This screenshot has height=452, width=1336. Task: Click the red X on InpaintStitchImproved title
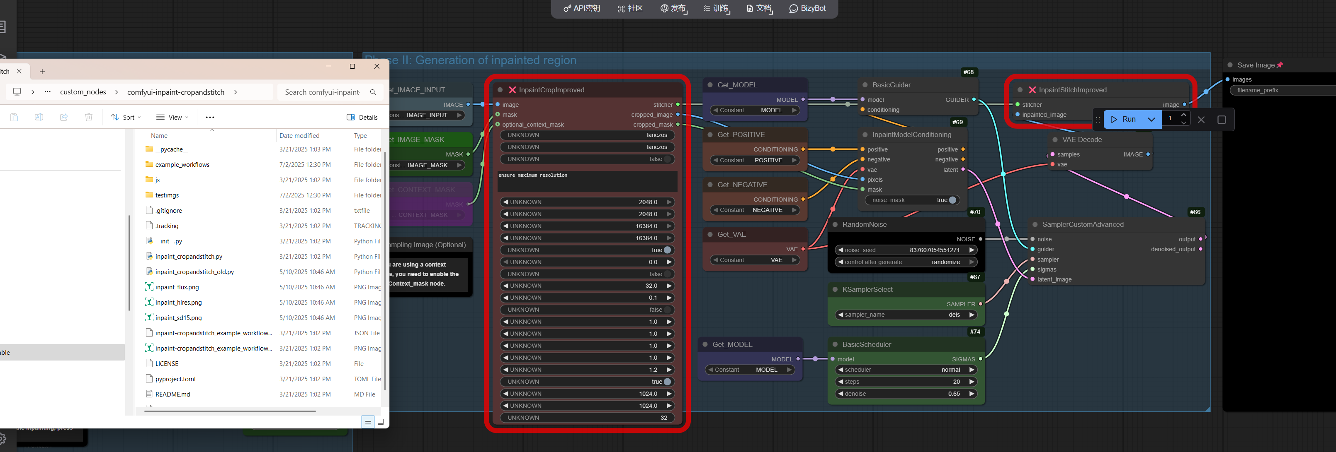[x=1032, y=89]
